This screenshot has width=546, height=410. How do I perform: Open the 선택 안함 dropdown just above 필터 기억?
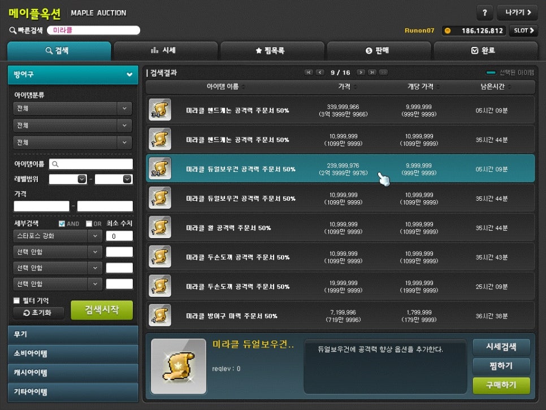58,284
